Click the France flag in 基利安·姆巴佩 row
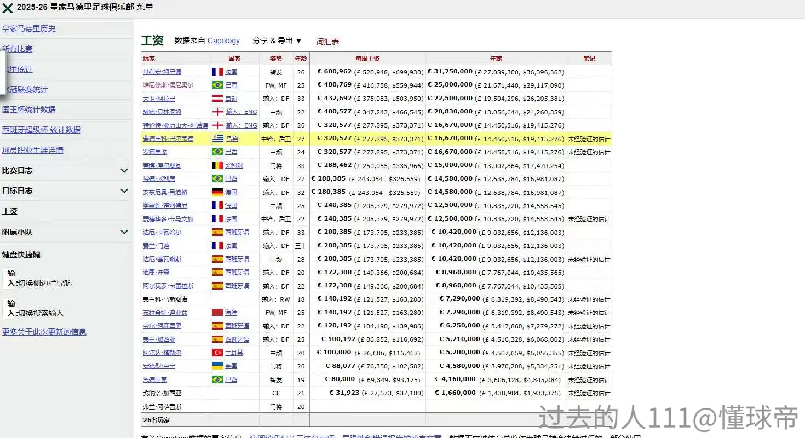 217,72
